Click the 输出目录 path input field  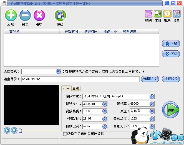click(80, 79)
